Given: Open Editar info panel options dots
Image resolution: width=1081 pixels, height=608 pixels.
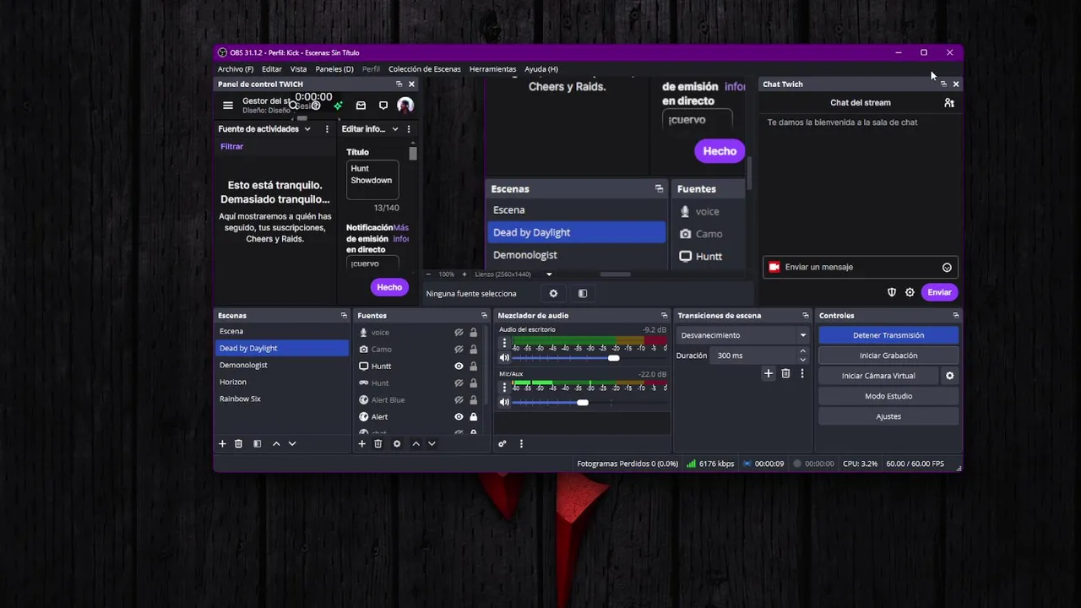Looking at the screenshot, I should coord(409,129).
